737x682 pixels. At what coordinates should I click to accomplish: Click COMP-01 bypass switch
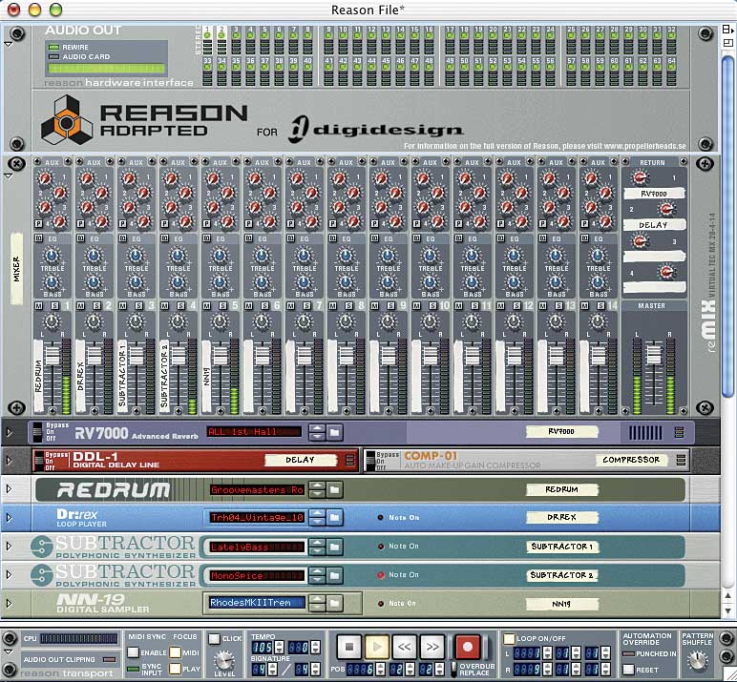pos(370,461)
